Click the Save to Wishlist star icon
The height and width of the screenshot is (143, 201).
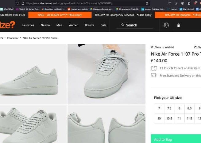click(x=152, y=47)
